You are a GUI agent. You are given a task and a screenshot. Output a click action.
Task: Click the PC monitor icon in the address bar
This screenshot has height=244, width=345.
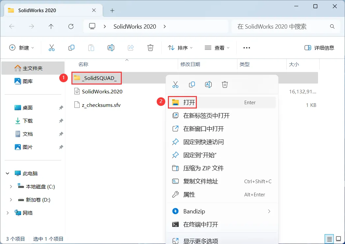coord(92,26)
